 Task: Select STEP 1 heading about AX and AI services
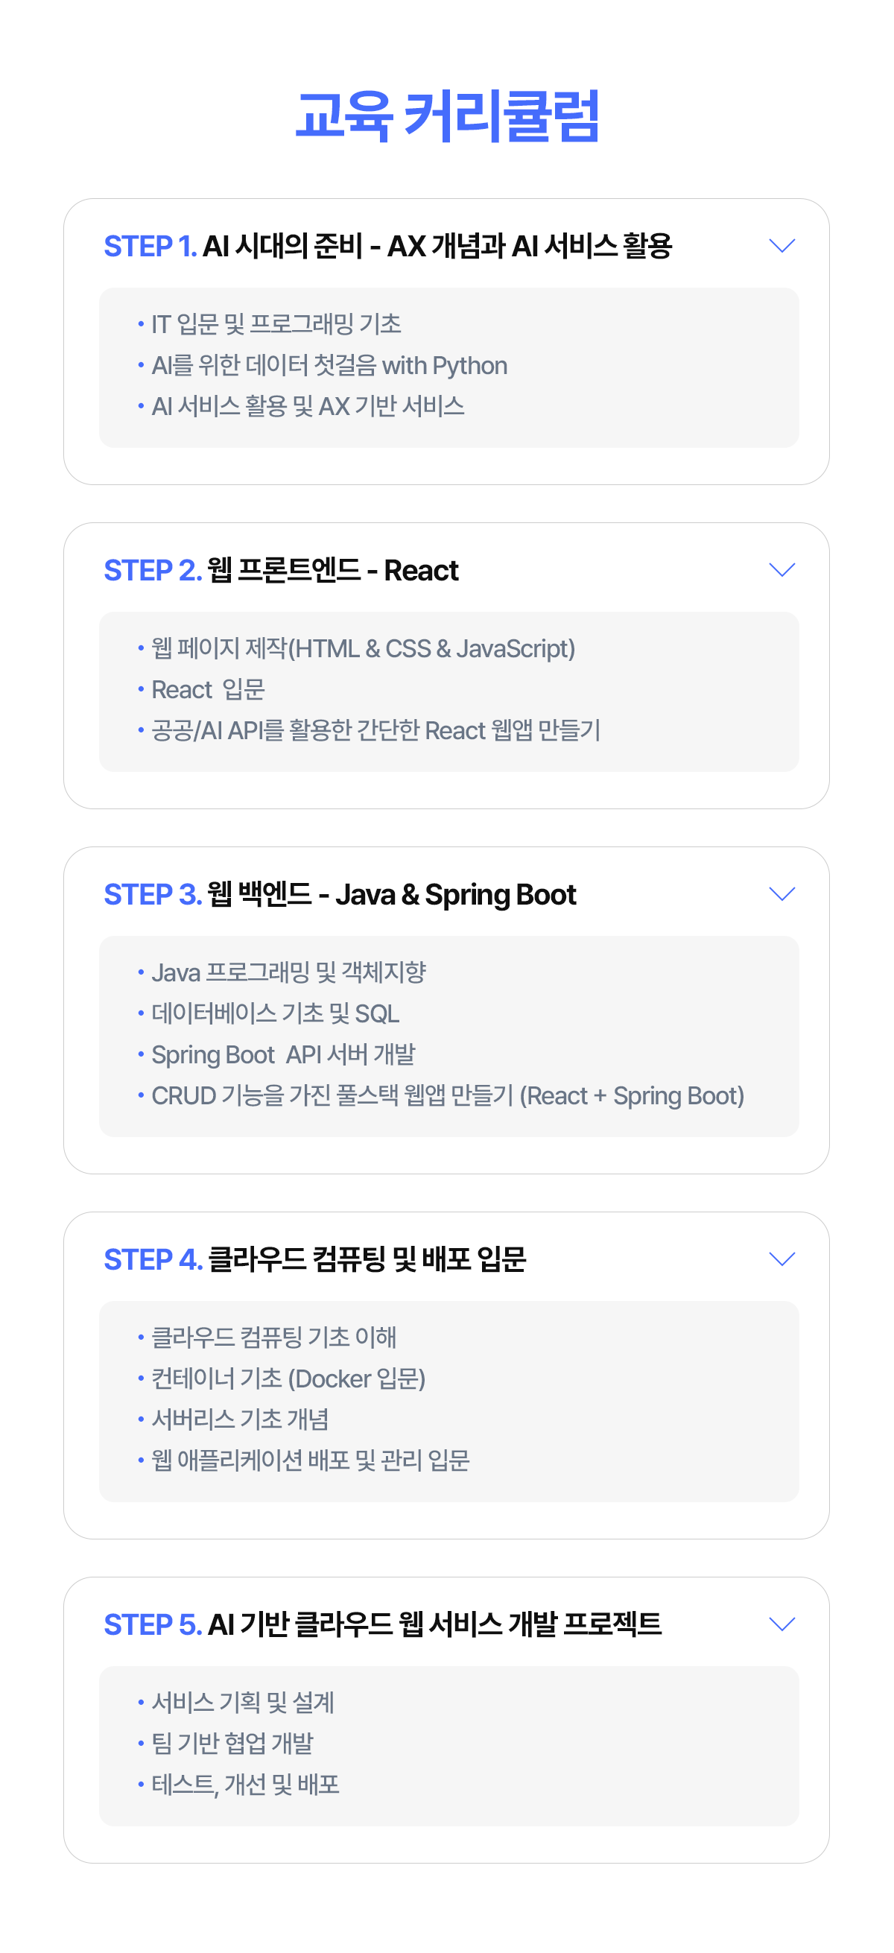(387, 246)
